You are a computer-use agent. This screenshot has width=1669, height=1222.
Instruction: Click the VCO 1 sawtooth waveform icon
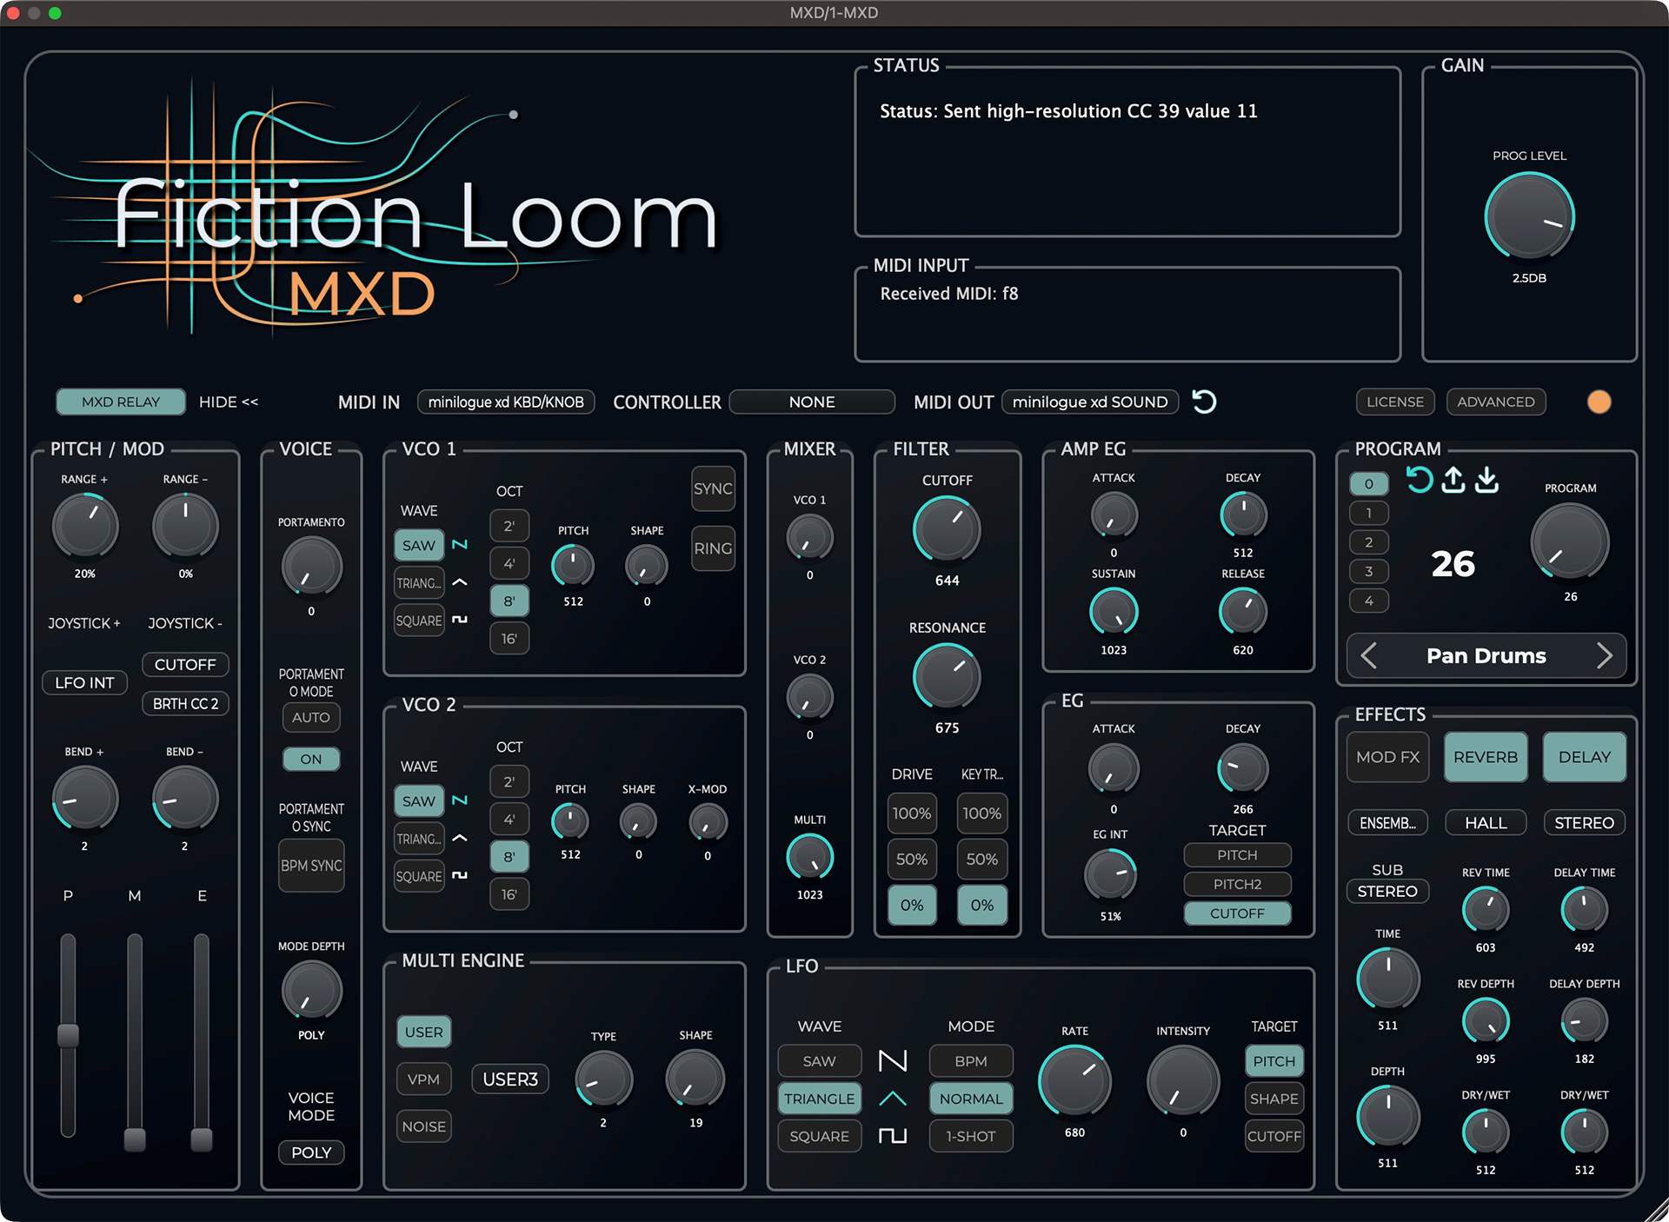460,545
